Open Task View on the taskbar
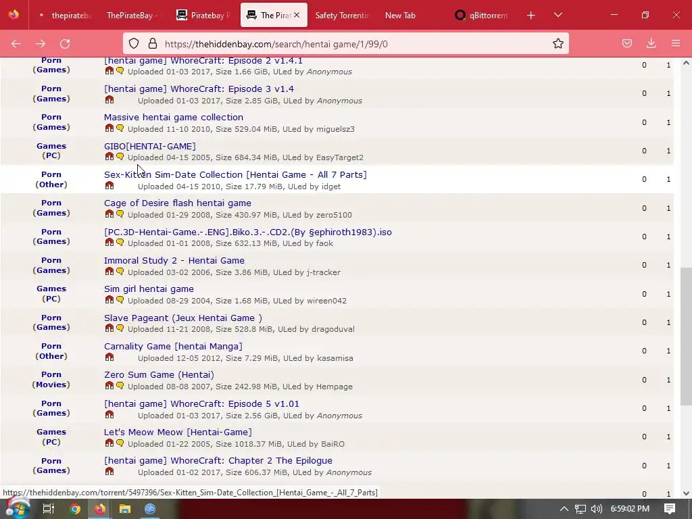 tap(49, 509)
